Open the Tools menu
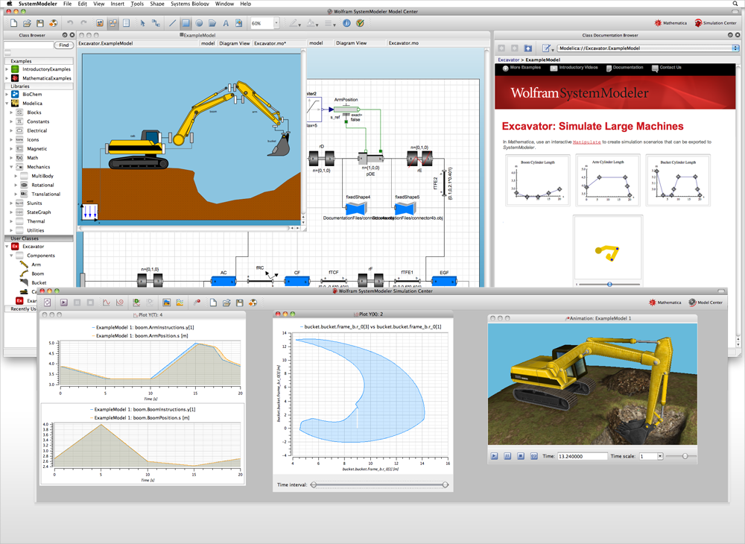Image resolution: width=745 pixels, height=544 pixels. [x=137, y=4]
